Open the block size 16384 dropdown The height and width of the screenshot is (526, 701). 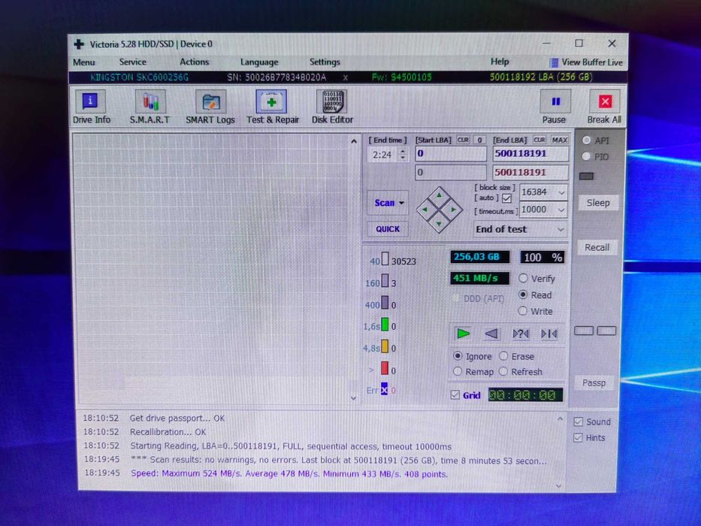[x=561, y=192]
